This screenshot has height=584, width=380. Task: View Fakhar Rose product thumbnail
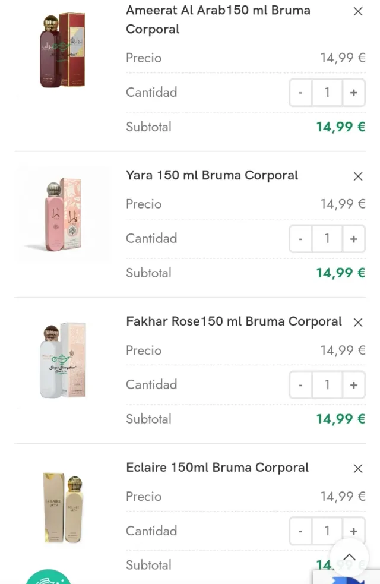coord(62,361)
